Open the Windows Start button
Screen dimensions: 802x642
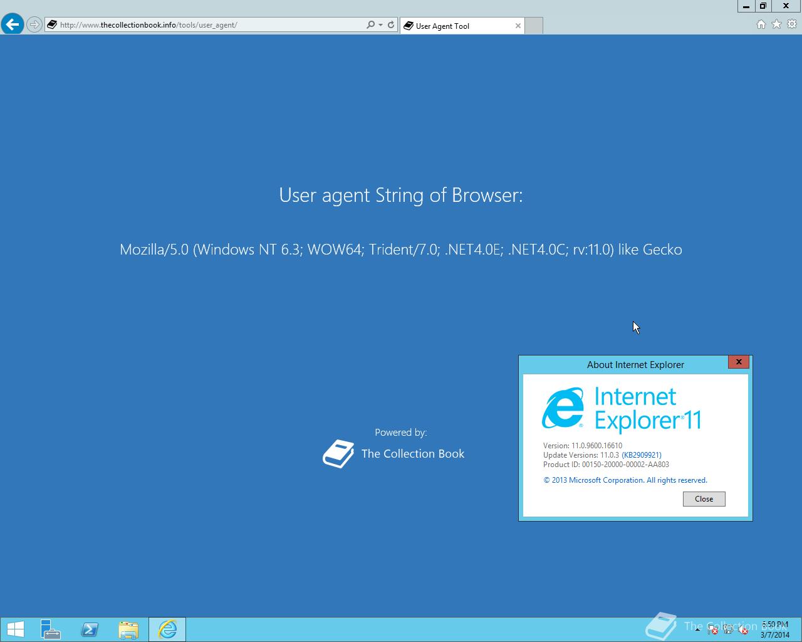click(15, 629)
